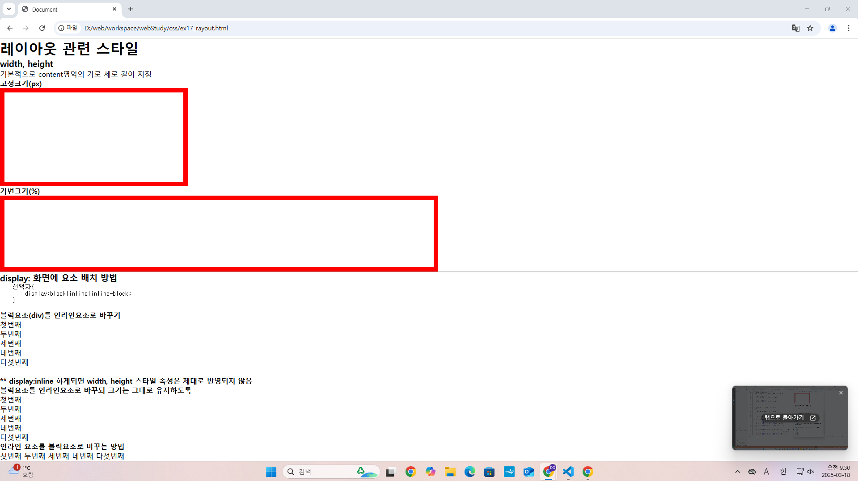Bookmark this page with star icon
This screenshot has height=481, width=858.
tap(810, 28)
